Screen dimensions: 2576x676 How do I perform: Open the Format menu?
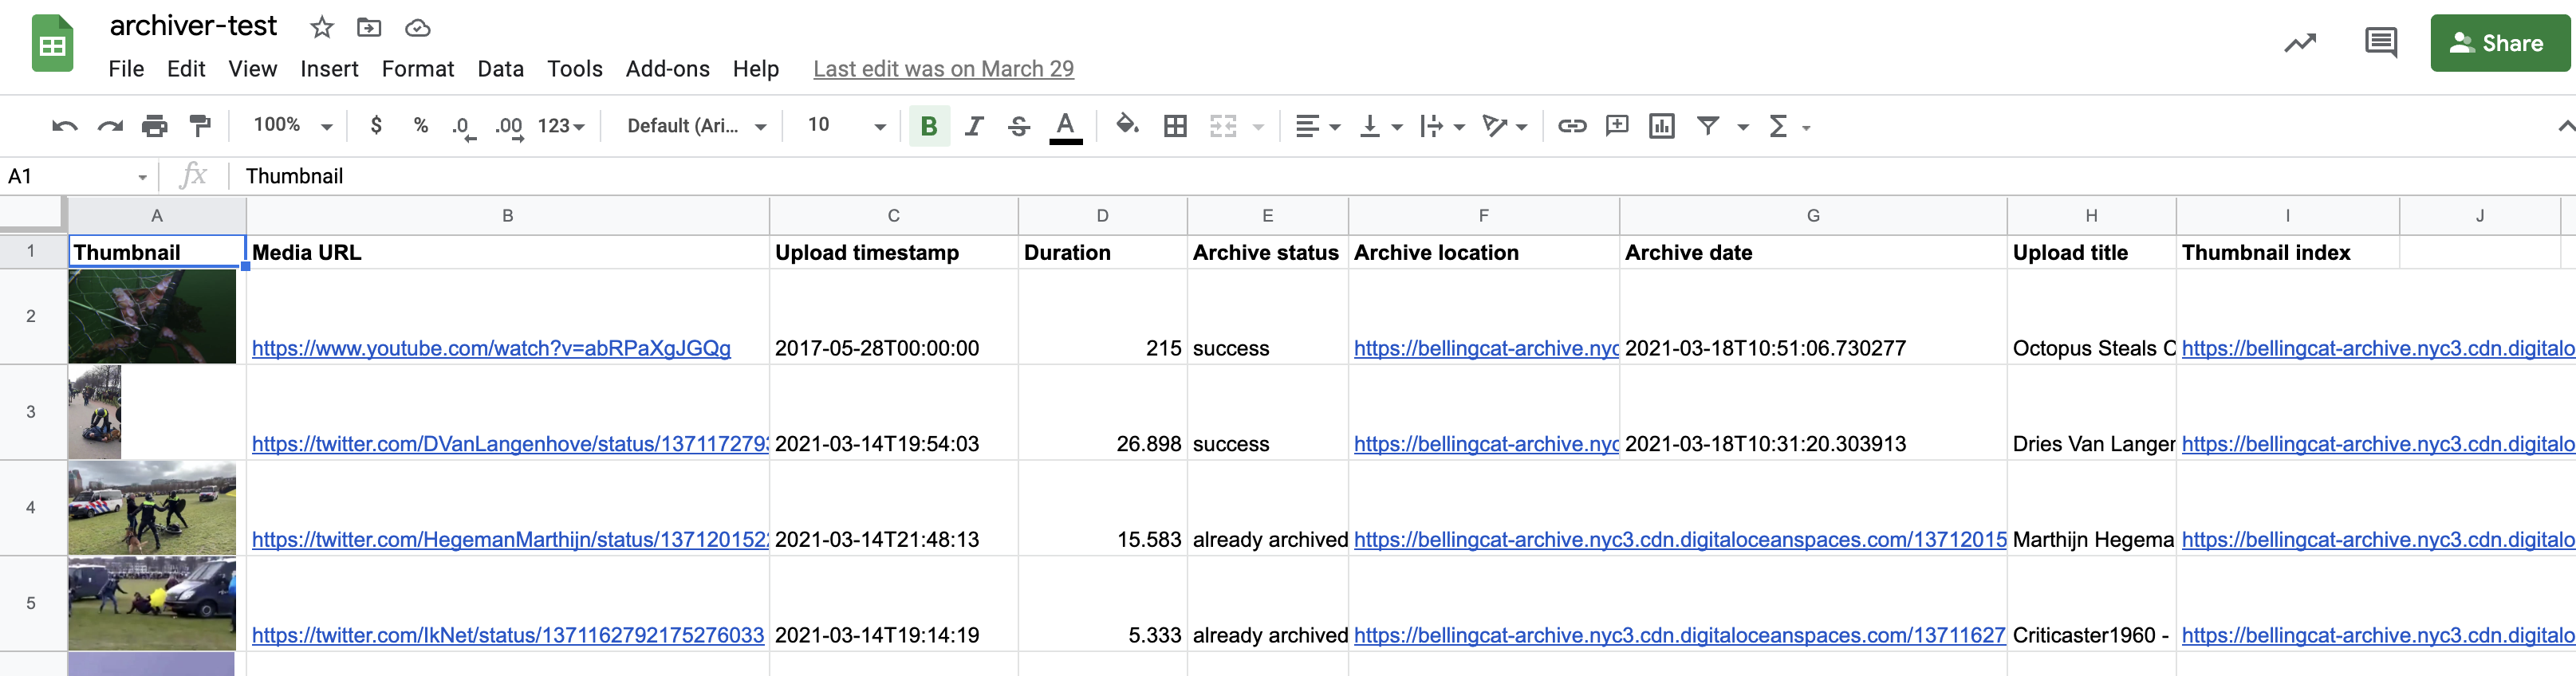click(x=417, y=69)
